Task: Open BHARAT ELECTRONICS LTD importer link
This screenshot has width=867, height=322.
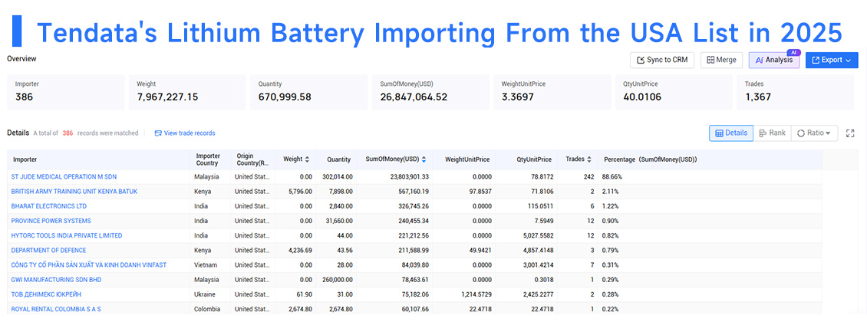Action: coord(48,206)
